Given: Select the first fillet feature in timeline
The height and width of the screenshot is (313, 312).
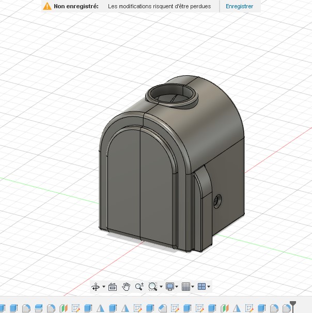Looking at the screenshot, I should click(26, 308).
